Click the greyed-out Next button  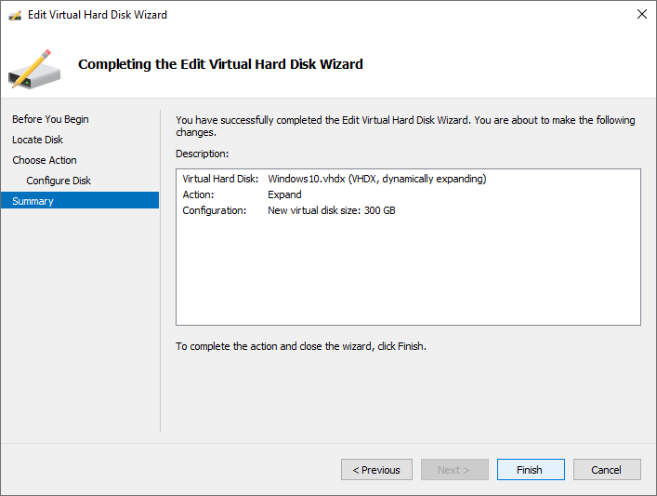(454, 470)
